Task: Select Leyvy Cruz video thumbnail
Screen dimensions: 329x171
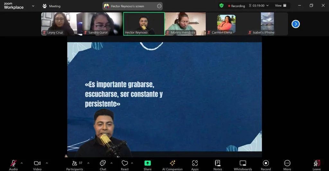Action: pyautogui.click(x=61, y=24)
